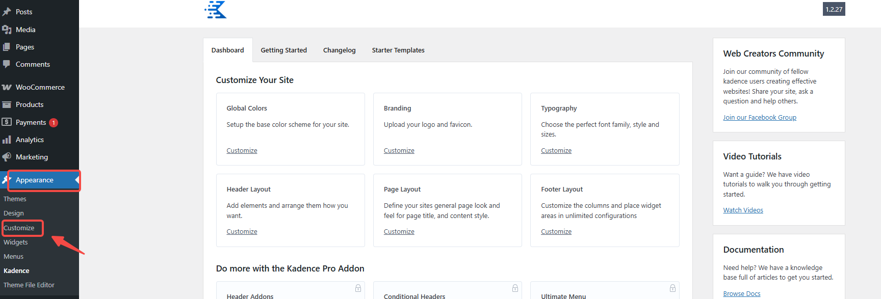
Task: Click the Media icon in sidebar
Action: [7, 30]
